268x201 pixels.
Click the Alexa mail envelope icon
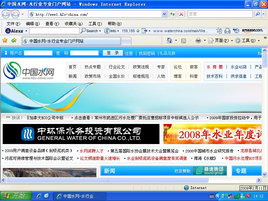tap(227, 31)
